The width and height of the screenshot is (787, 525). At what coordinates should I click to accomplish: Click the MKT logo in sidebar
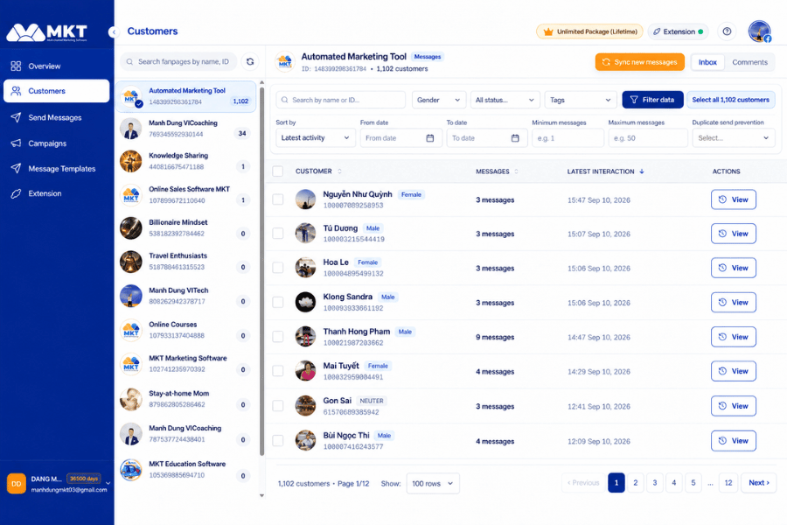pyautogui.click(x=46, y=32)
